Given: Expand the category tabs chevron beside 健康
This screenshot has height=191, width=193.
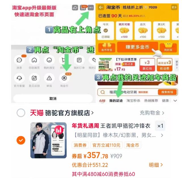Looking at the screenshot, I should [x=175, y=101].
